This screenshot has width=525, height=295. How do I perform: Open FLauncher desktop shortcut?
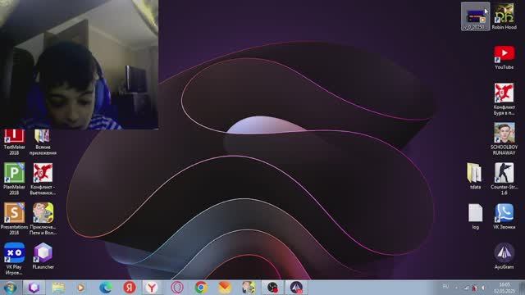coord(43,256)
